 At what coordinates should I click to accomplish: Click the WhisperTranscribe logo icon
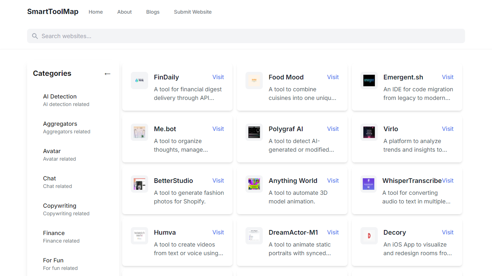369,184
